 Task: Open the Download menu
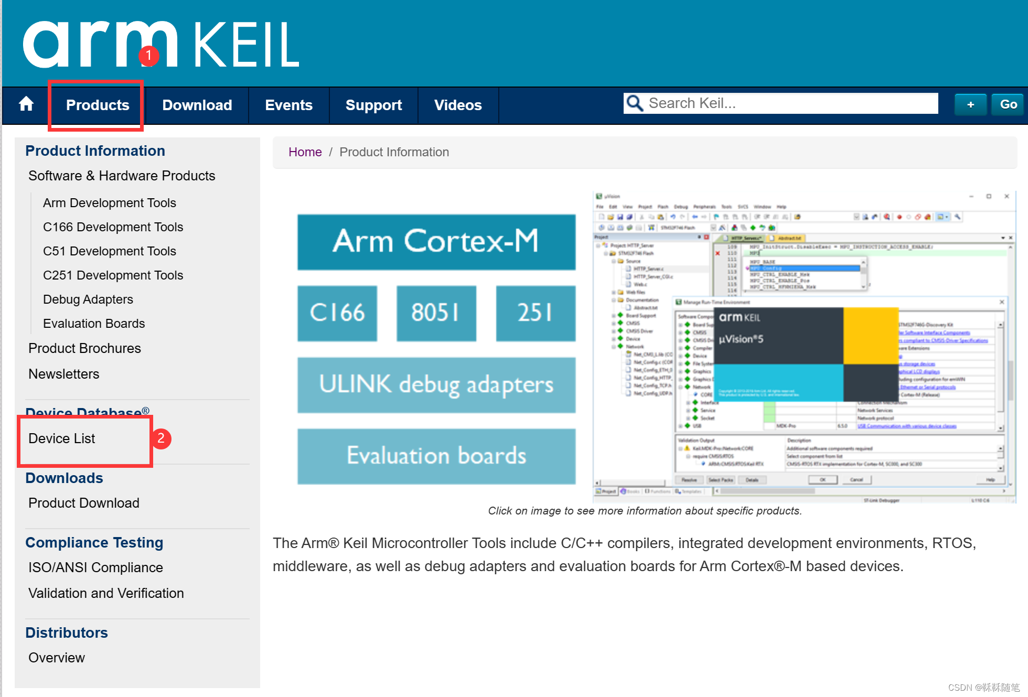[x=197, y=105]
